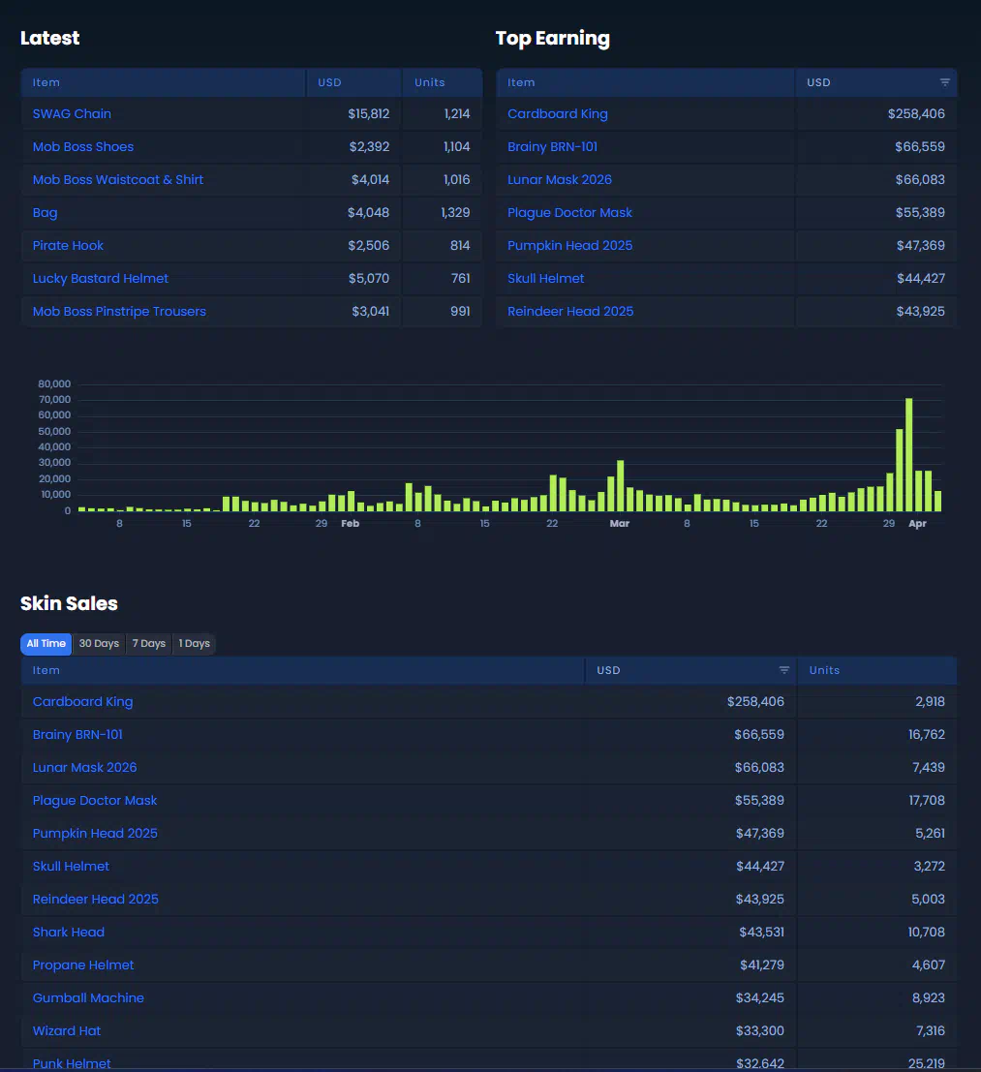This screenshot has width=981, height=1072.
Task: Click the Wizard Hat link
Action: click(67, 1031)
